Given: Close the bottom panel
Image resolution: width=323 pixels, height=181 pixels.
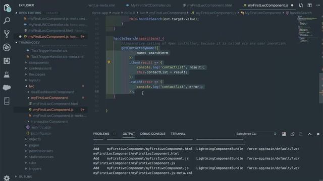Looking at the screenshot, I should (x=318, y=134).
